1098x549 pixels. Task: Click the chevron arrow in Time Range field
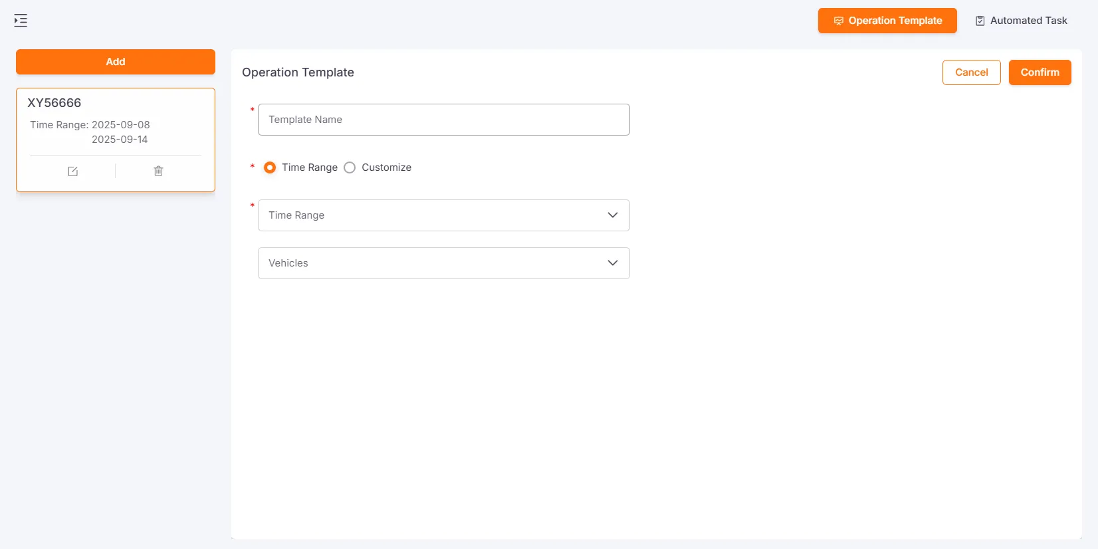612,215
